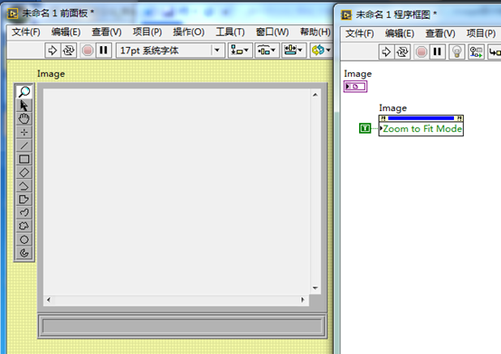Viewport: 501px width, 354px height.
Task: Click the image display horizontal scrollbar
Action: (175, 300)
